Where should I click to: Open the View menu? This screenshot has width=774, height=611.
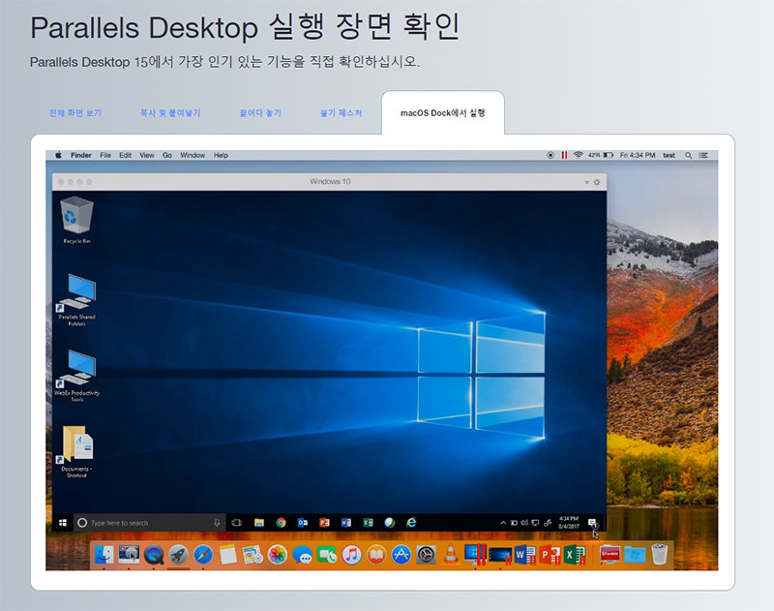point(147,155)
